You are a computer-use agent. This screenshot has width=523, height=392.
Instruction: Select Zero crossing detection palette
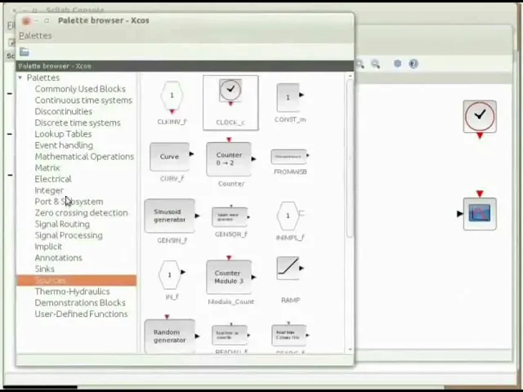(x=81, y=212)
